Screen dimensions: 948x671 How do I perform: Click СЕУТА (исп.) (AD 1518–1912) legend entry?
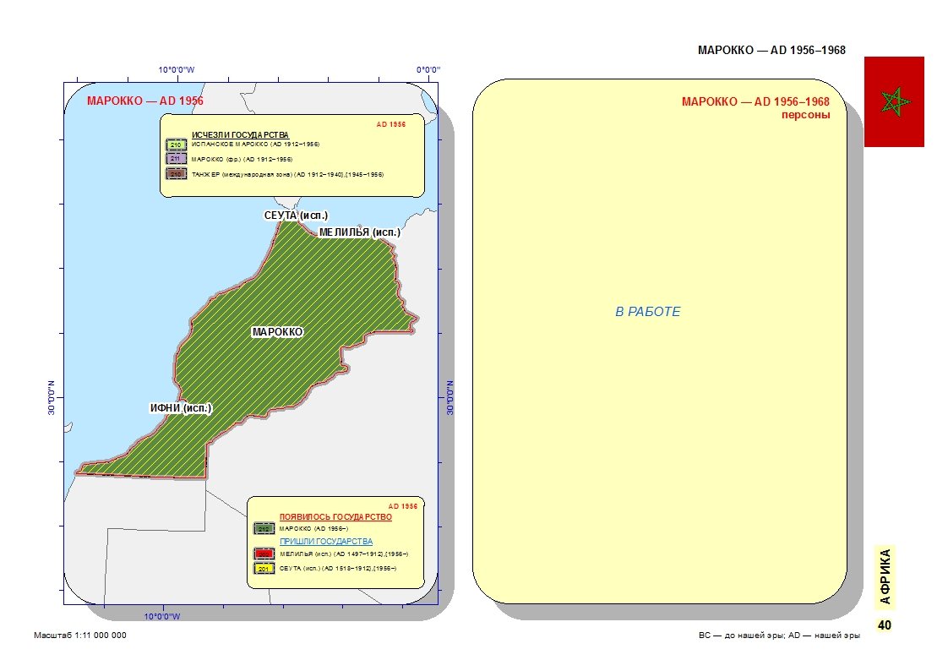click(x=338, y=569)
